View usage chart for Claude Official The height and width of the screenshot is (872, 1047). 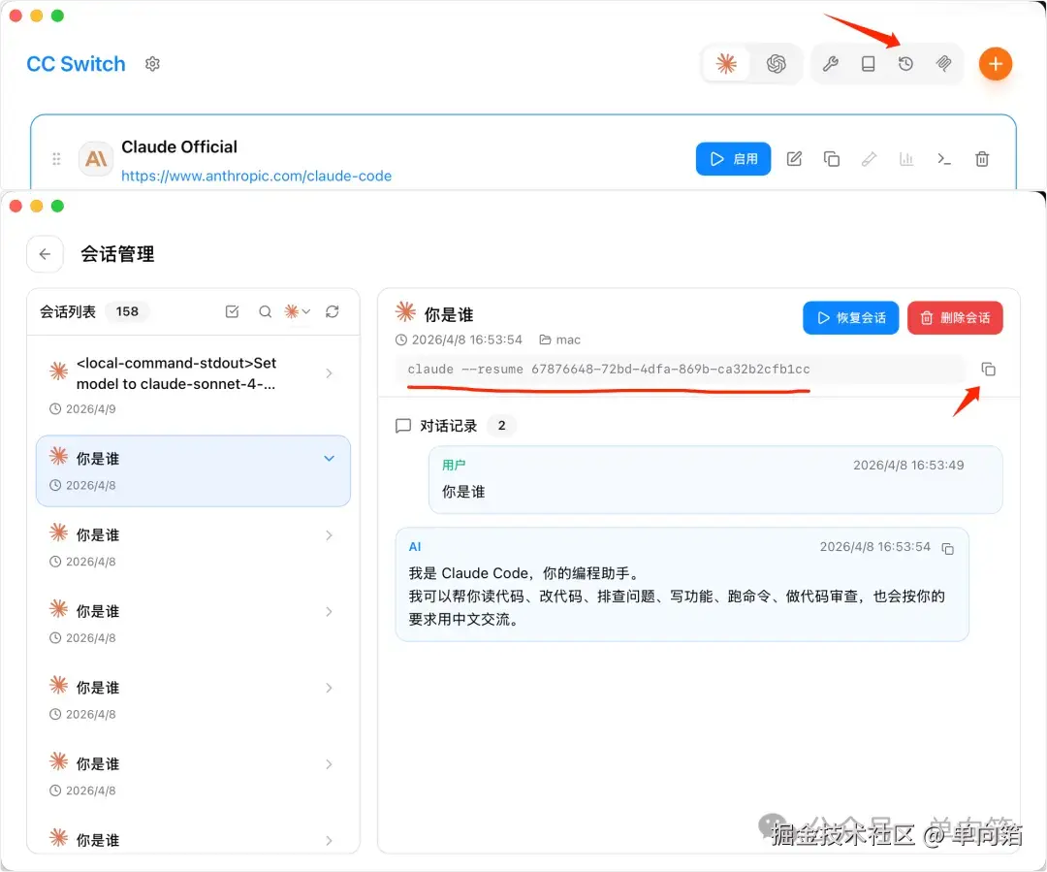coord(906,159)
